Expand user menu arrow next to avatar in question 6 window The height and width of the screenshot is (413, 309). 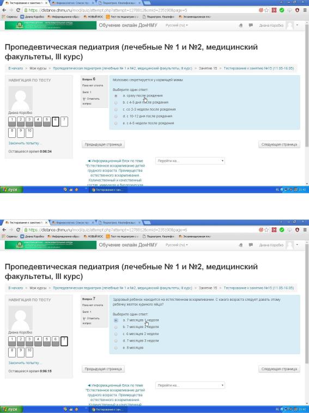[297, 25]
